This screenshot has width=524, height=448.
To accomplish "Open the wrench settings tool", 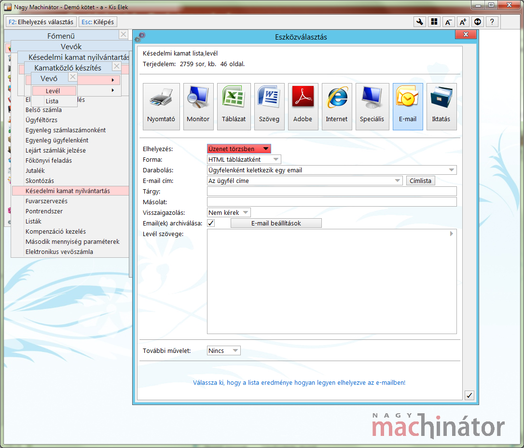I will coord(420,22).
